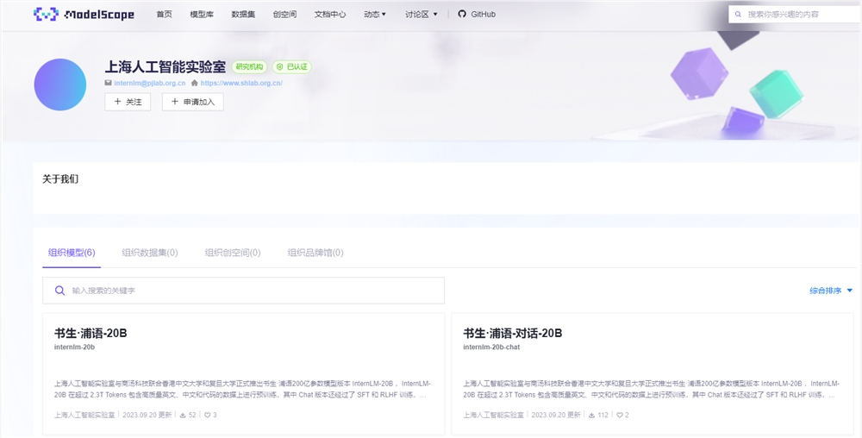The image size is (862, 438).
Task: Click the internlm-20b-chat identifier text
Action: pos(491,347)
